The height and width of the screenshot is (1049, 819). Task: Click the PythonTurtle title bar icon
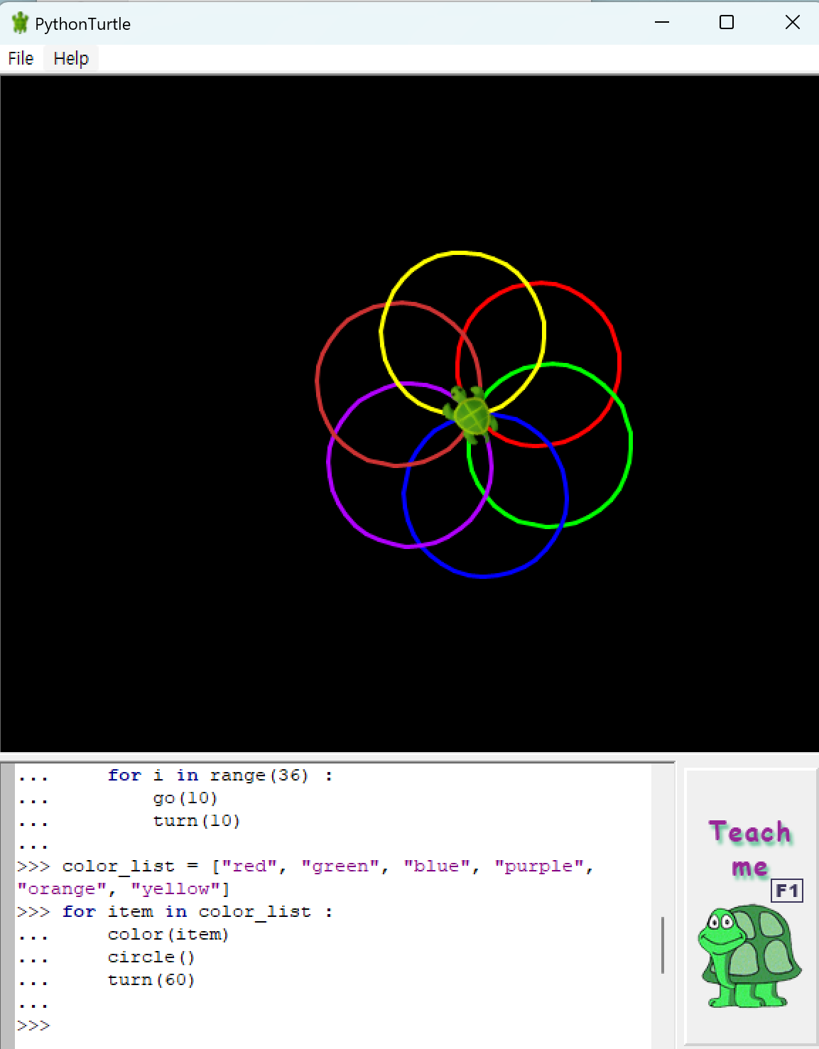tap(20, 23)
